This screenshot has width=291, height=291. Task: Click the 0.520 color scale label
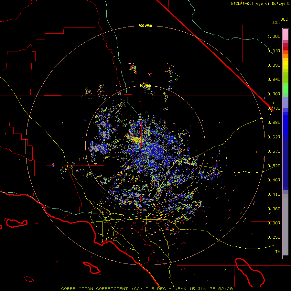tap(274, 166)
